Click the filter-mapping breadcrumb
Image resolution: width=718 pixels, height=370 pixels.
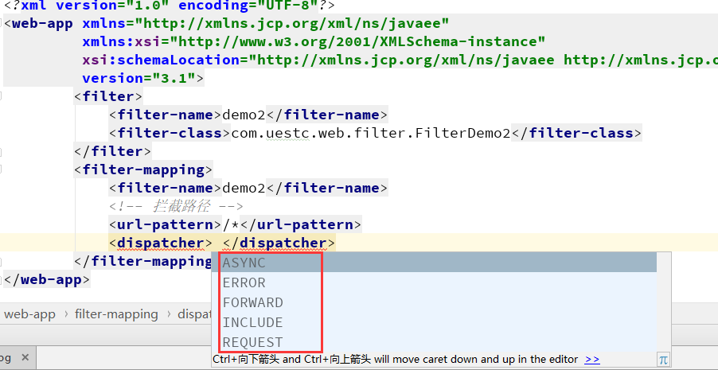pos(116,314)
